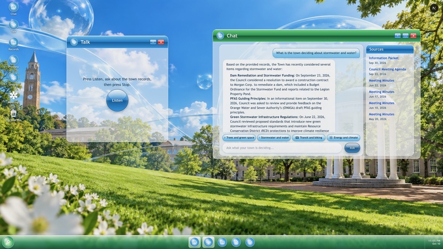Image resolution: width=443 pixels, height=249 pixels.
Task: Open Meeting Minutes dated Jun 17, 2026
Action: click(381, 92)
